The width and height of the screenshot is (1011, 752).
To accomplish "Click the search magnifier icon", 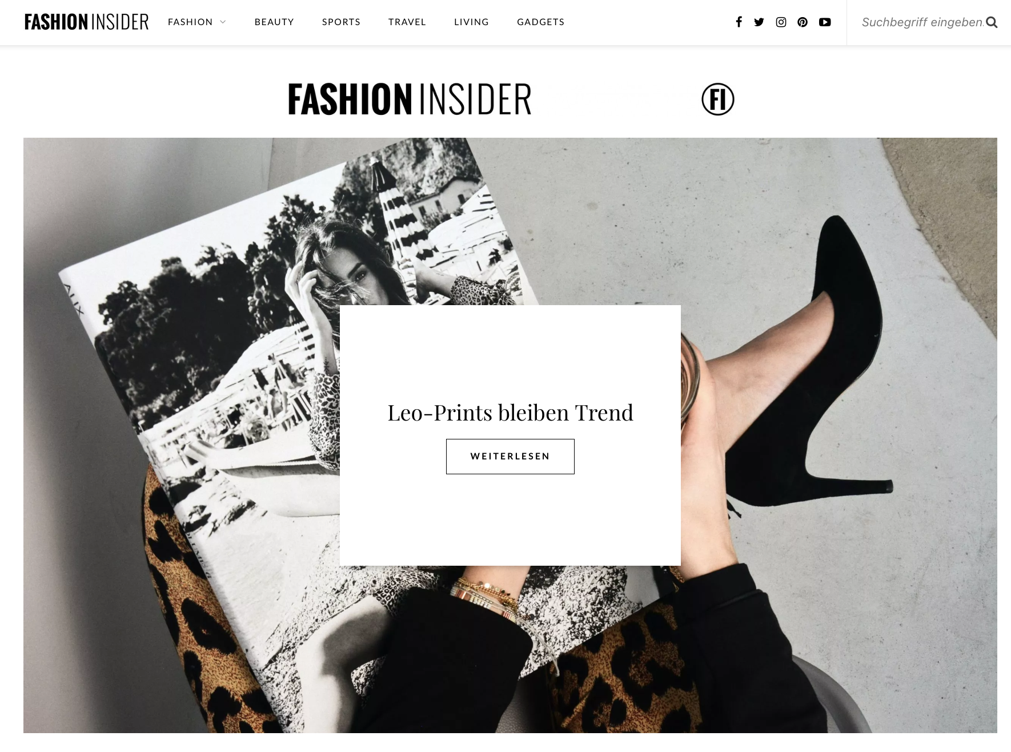I will point(992,22).
